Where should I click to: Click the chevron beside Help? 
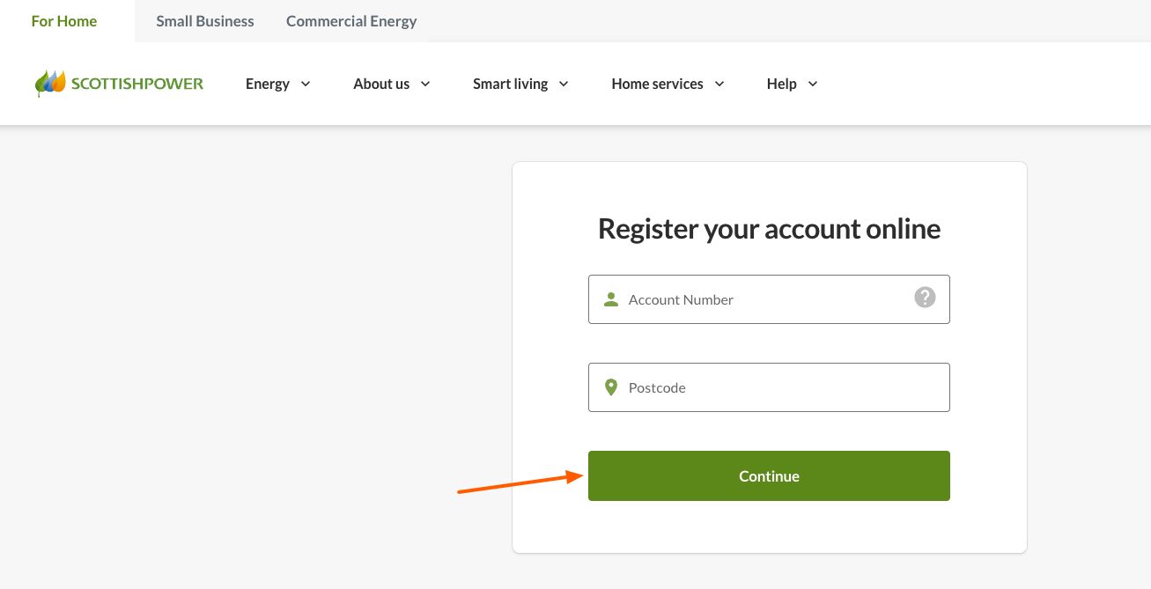tap(814, 84)
